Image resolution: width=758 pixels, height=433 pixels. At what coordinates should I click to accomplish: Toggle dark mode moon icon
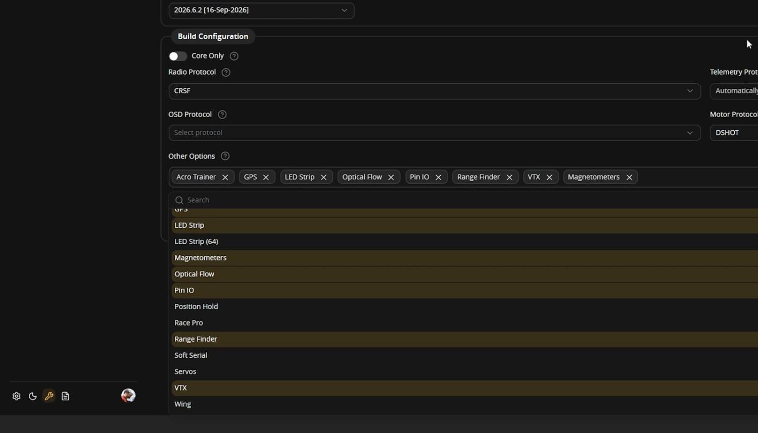point(33,396)
